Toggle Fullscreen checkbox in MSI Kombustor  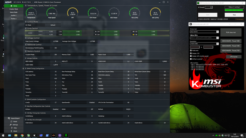click(x=191, y=51)
